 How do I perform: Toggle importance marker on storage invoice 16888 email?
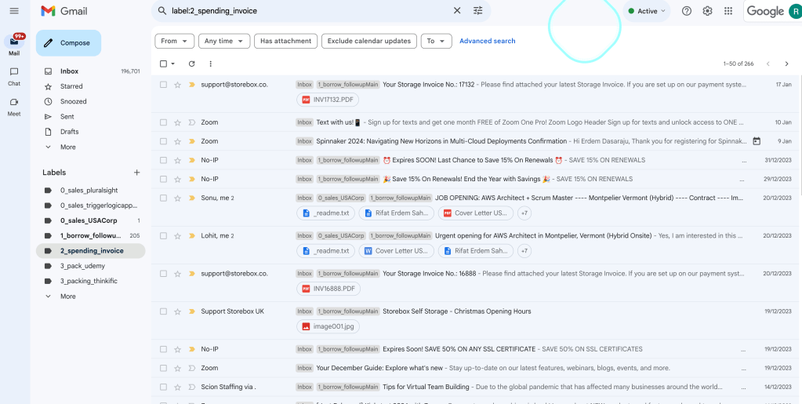coord(192,274)
